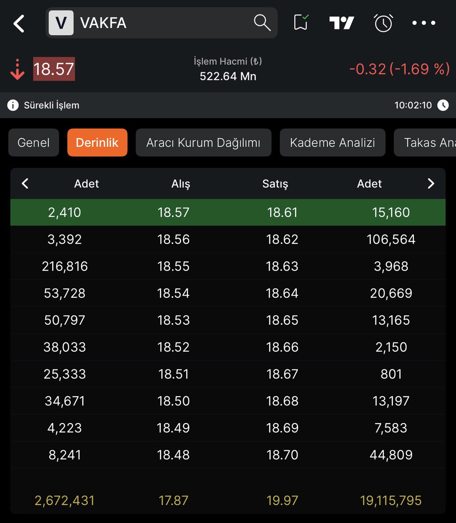Open the Takas Analizi tab
The height and width of the screenshot is (523, 456).
425,143
